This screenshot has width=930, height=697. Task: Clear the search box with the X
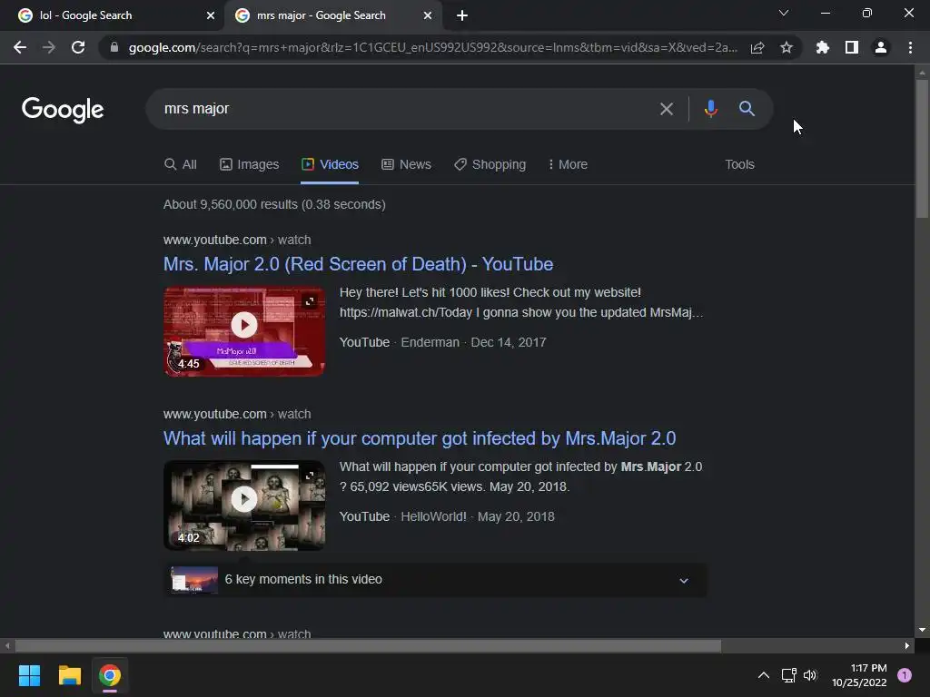point(667,109)
